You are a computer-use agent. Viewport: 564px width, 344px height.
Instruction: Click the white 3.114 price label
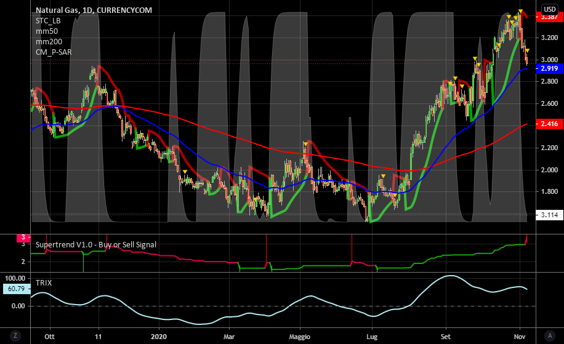[x=550, y=215]
